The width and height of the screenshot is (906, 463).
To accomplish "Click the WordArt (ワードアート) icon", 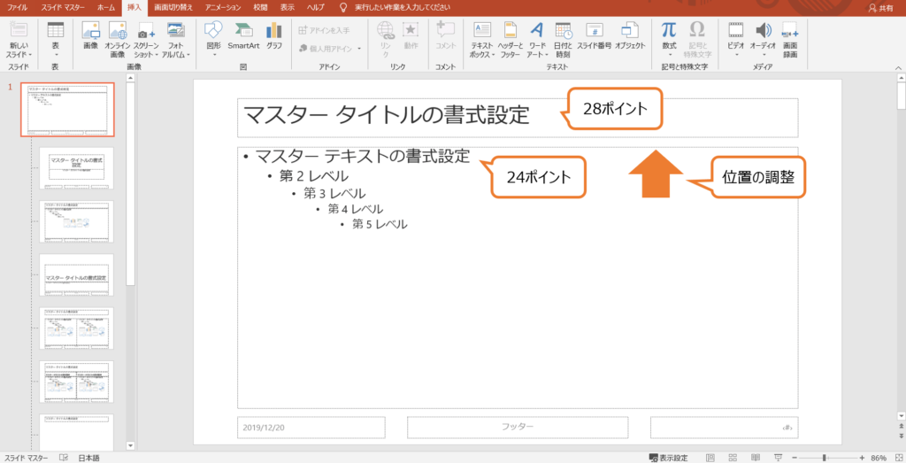I will point(537,31).
